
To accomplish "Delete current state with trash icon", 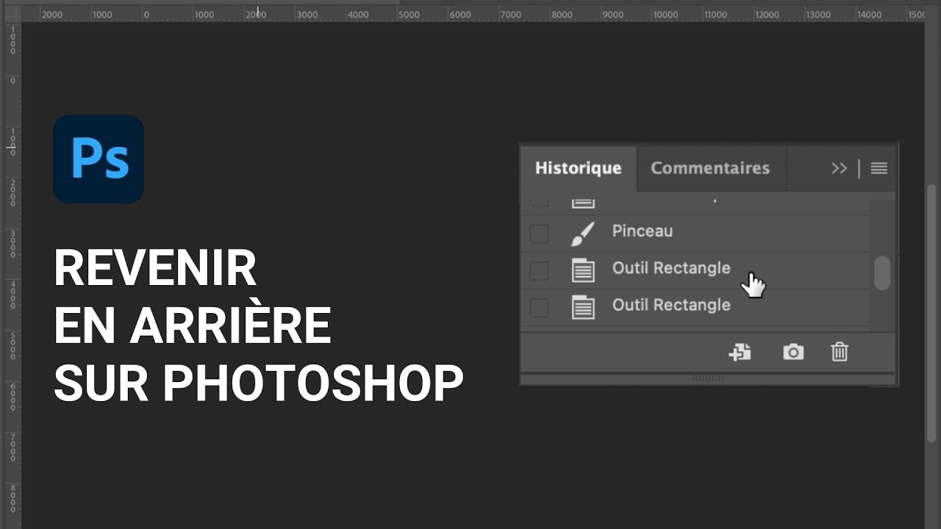I will tap(840, 352).
